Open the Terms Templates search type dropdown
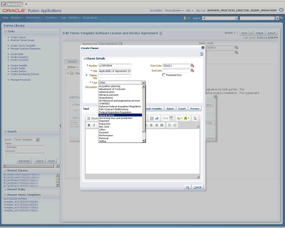 [37, 140]
